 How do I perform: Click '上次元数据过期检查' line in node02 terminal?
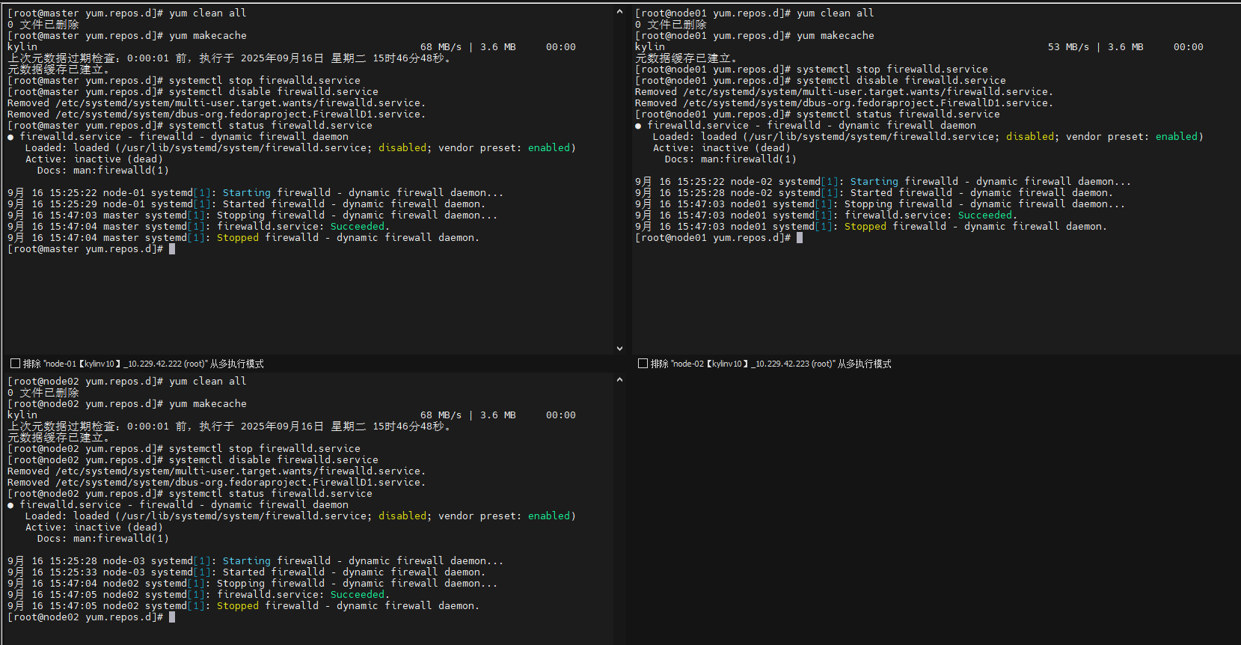click(229, 427)
